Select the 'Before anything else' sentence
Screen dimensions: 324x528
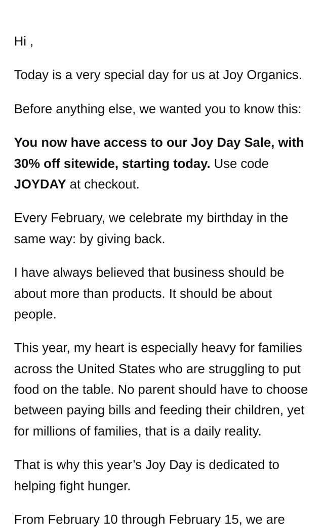158,110
